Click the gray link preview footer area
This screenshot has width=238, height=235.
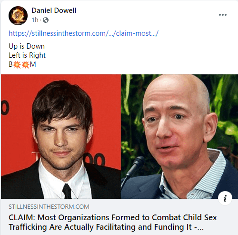click(119, 217)
